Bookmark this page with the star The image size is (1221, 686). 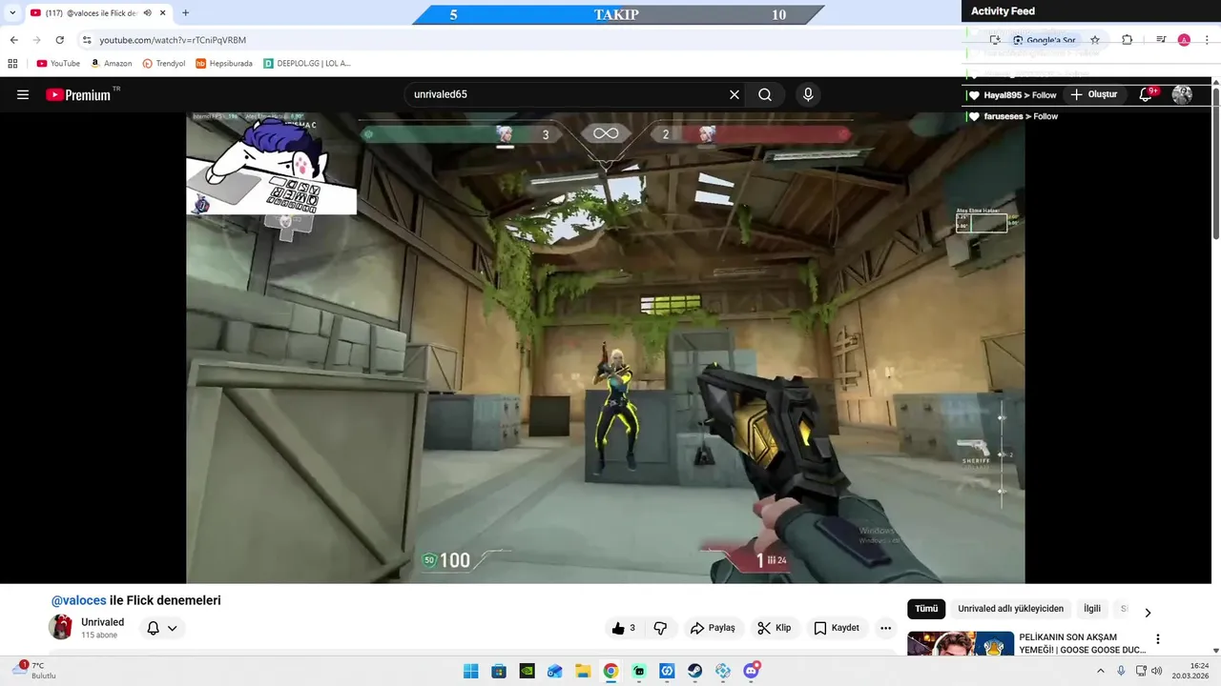point(1095,40)
